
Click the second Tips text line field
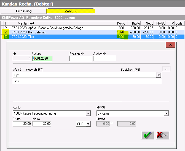pyautogui.click(x=87, y=81)
